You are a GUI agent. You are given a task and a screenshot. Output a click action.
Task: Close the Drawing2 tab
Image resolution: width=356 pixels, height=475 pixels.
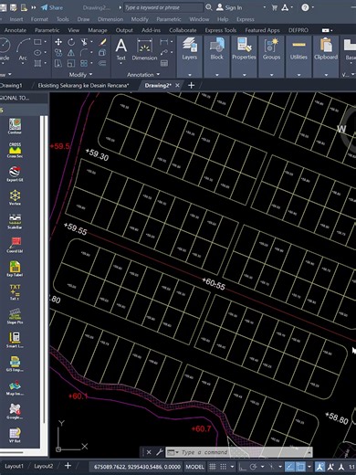coord(177,86)
